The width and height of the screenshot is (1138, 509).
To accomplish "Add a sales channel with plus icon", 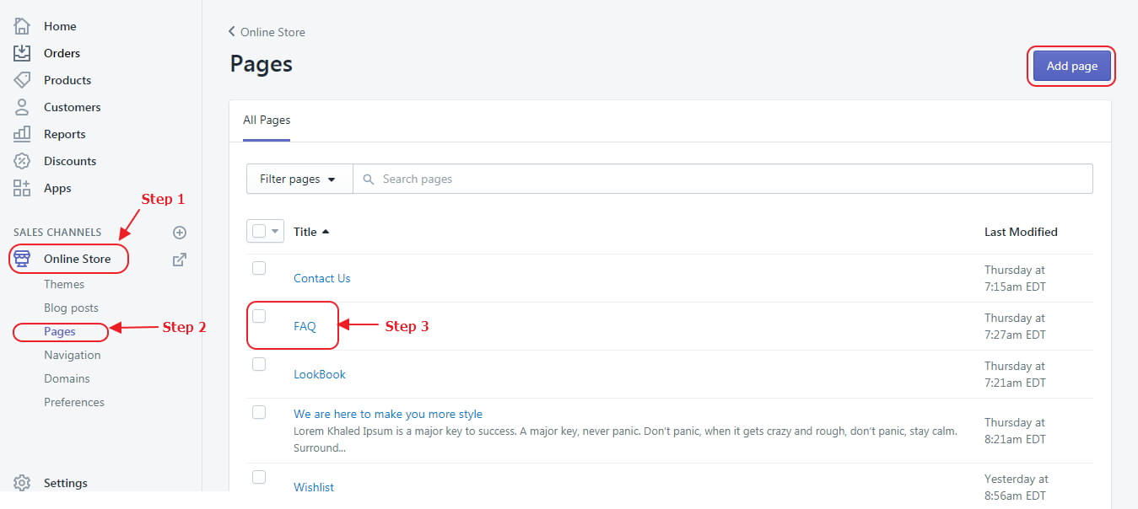I will tap(179, 233).
